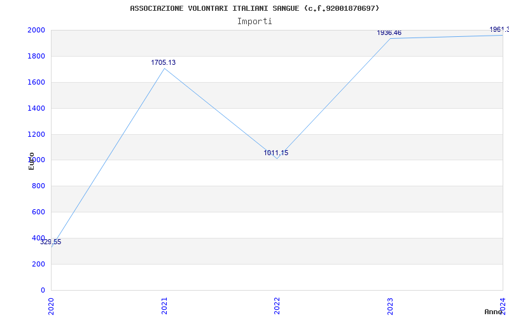This screenshot has height=318, width=509.
Task: Click the 2000 y-axis tick label
Action: [x=36, y=30]
